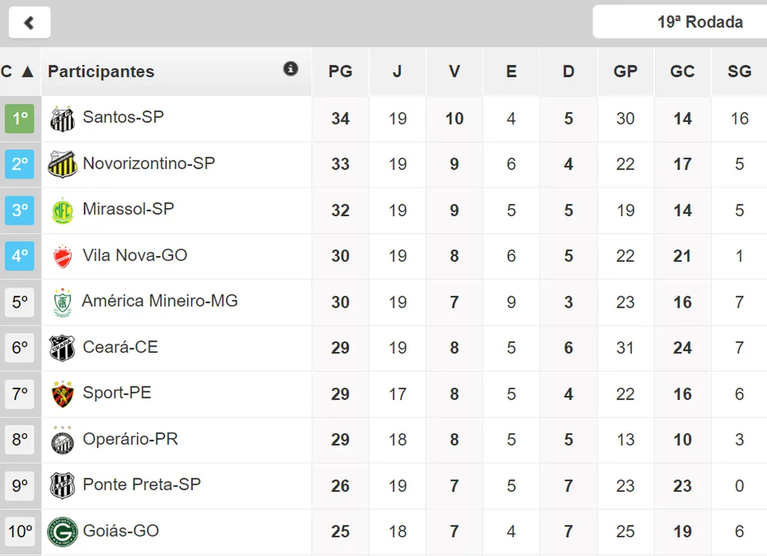
Task: Click the GP goals scored header
Action: pyautogui.click(x=625, y=72)
